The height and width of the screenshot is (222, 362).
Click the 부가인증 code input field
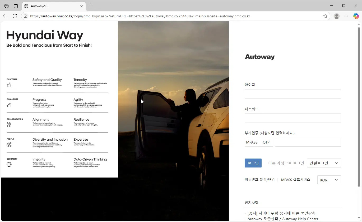tap(308, 142)
